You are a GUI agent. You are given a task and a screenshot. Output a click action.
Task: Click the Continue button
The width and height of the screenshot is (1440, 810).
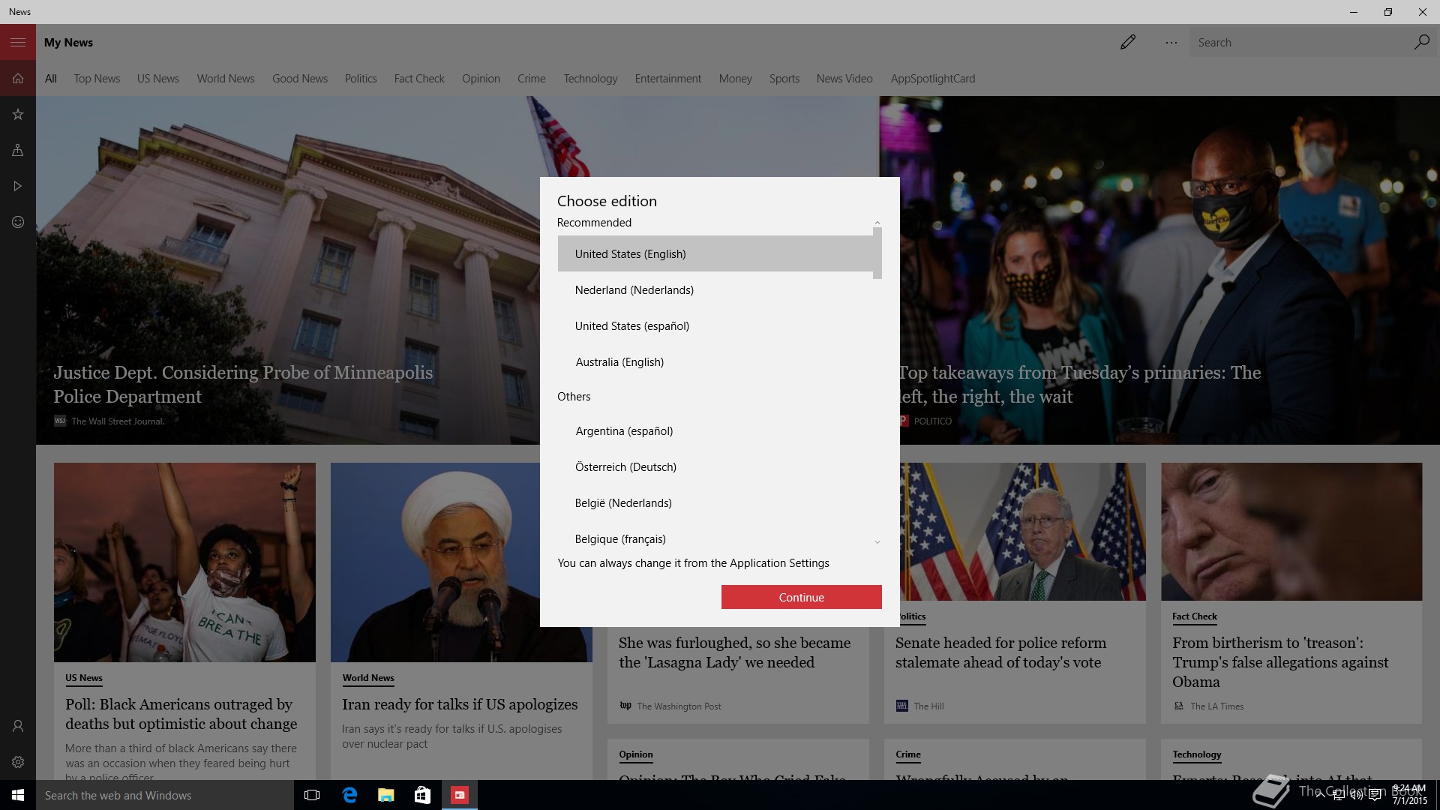tap(801, 597)
